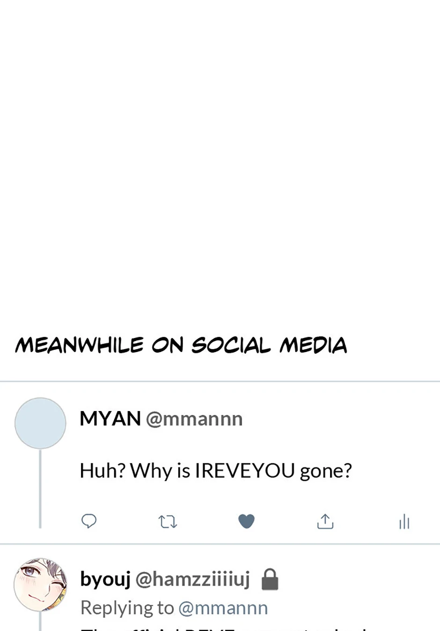
Task: Click the MYAN display name
Action: tap(110, 418)
